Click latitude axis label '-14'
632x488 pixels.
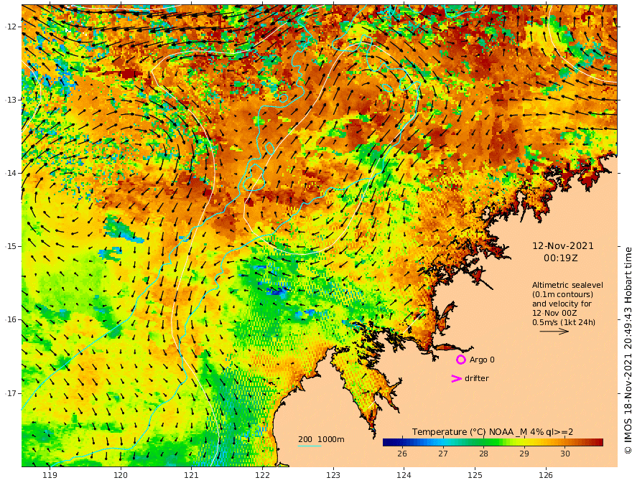[11, 173]
